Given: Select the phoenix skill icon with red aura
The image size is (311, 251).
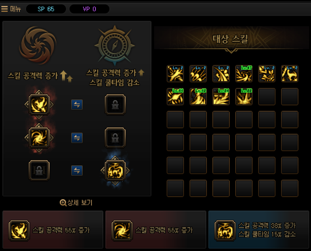Looking at the screenshot, I should click(39, 104).
